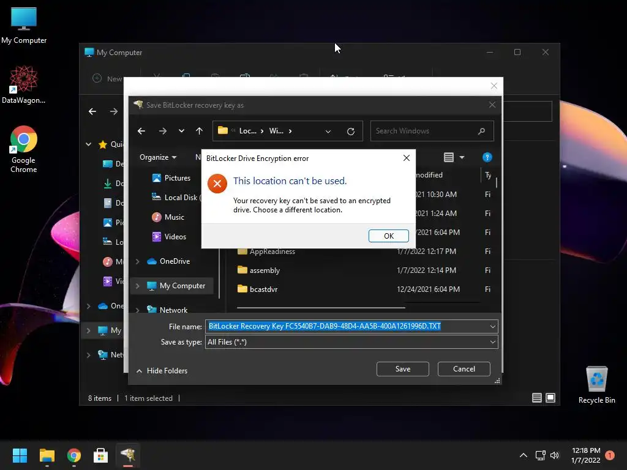
Task: Select the OneDrive cloud icon in save dialog
Action: (x=152, y=261)
